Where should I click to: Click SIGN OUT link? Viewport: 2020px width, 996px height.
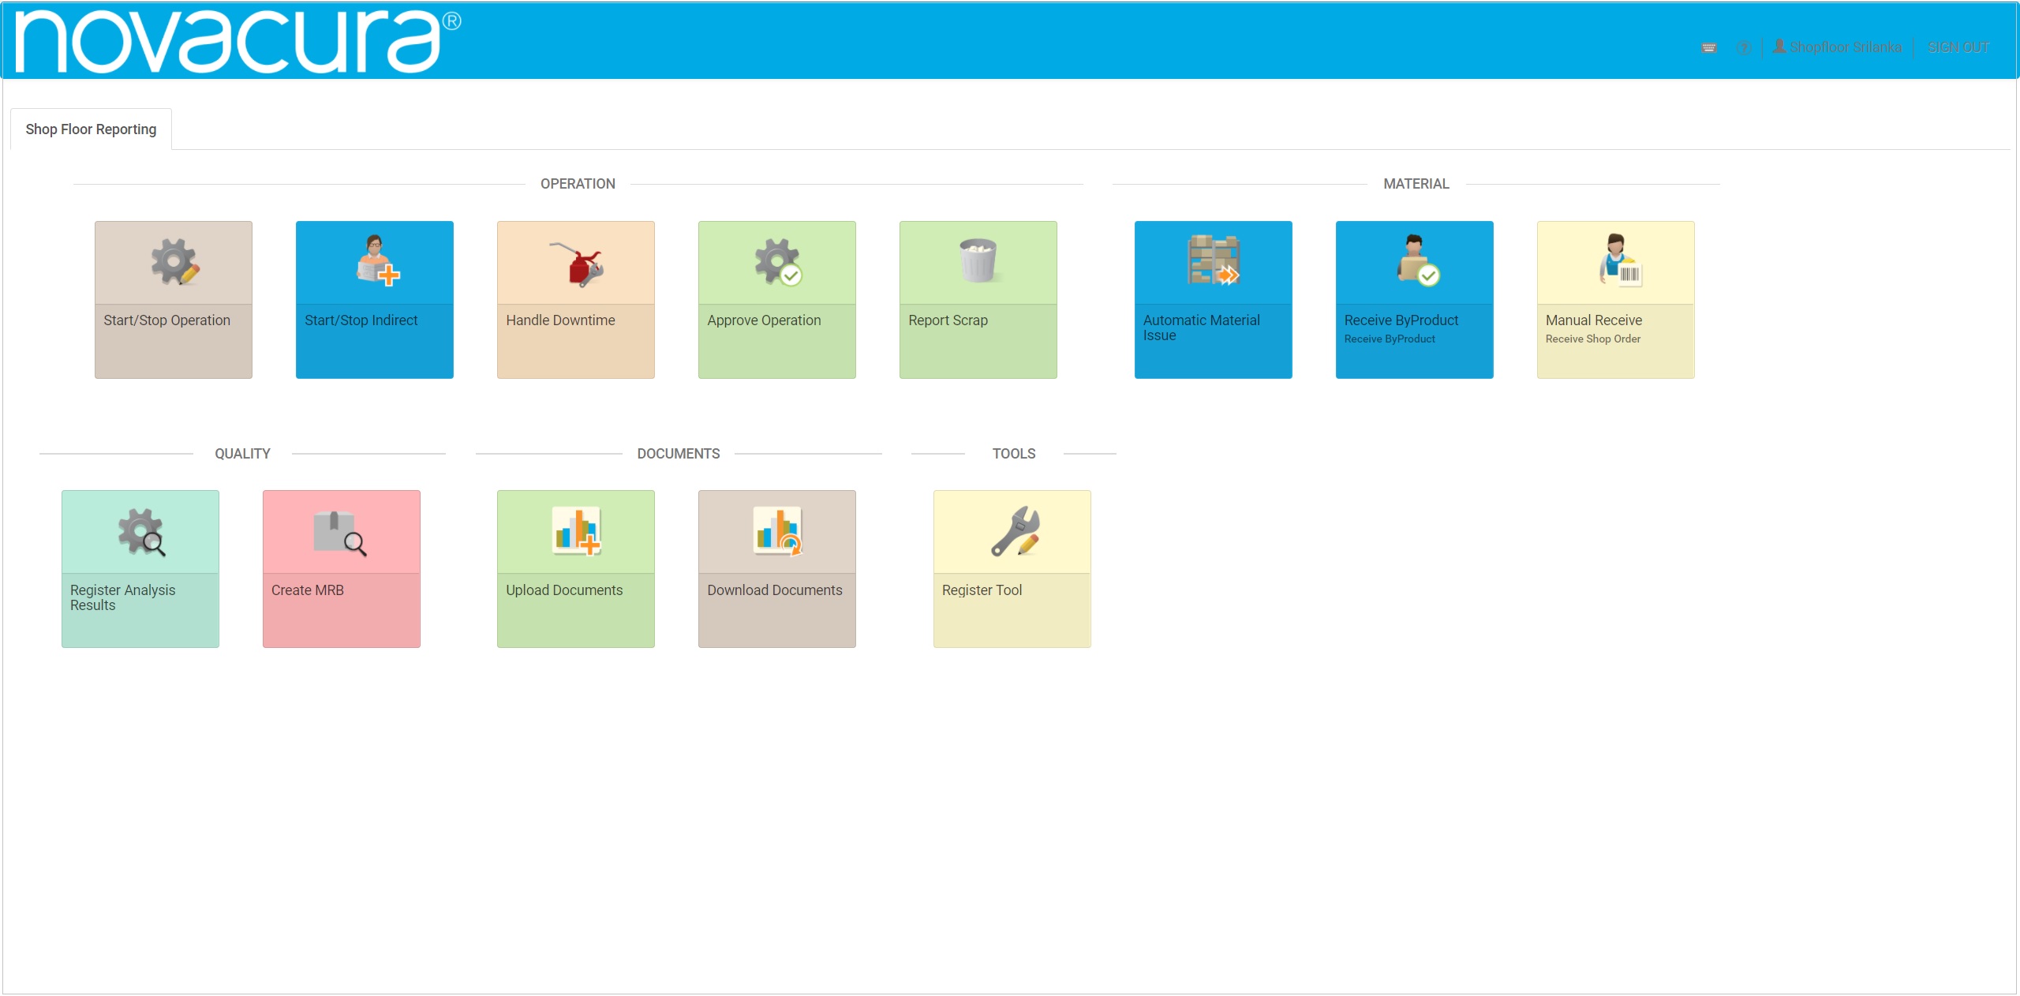click(x=1958, y=48)
